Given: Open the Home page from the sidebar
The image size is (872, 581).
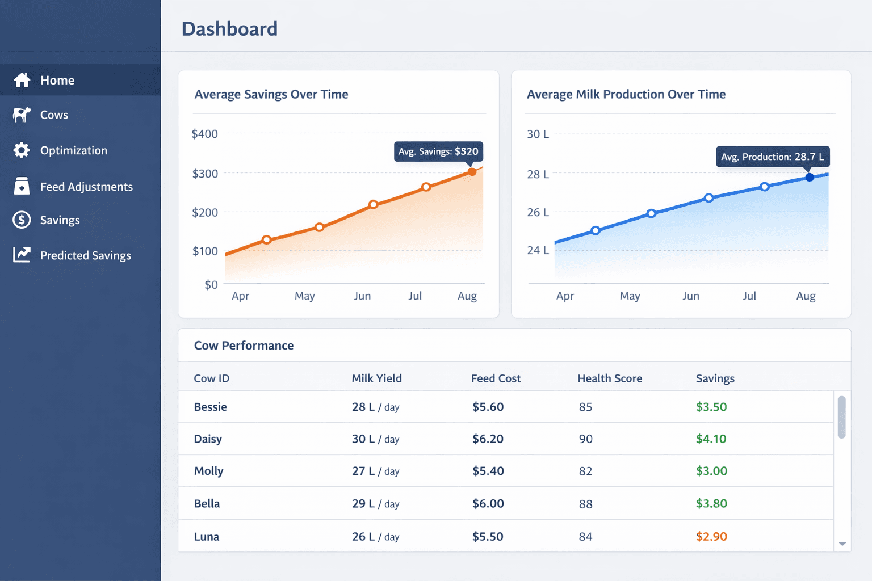Looking at the screenshot, I should (x=57, y=80).
